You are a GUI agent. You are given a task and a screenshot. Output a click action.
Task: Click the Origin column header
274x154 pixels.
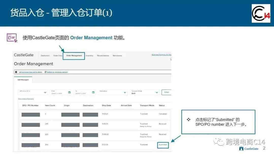click(x=67, y=106)
